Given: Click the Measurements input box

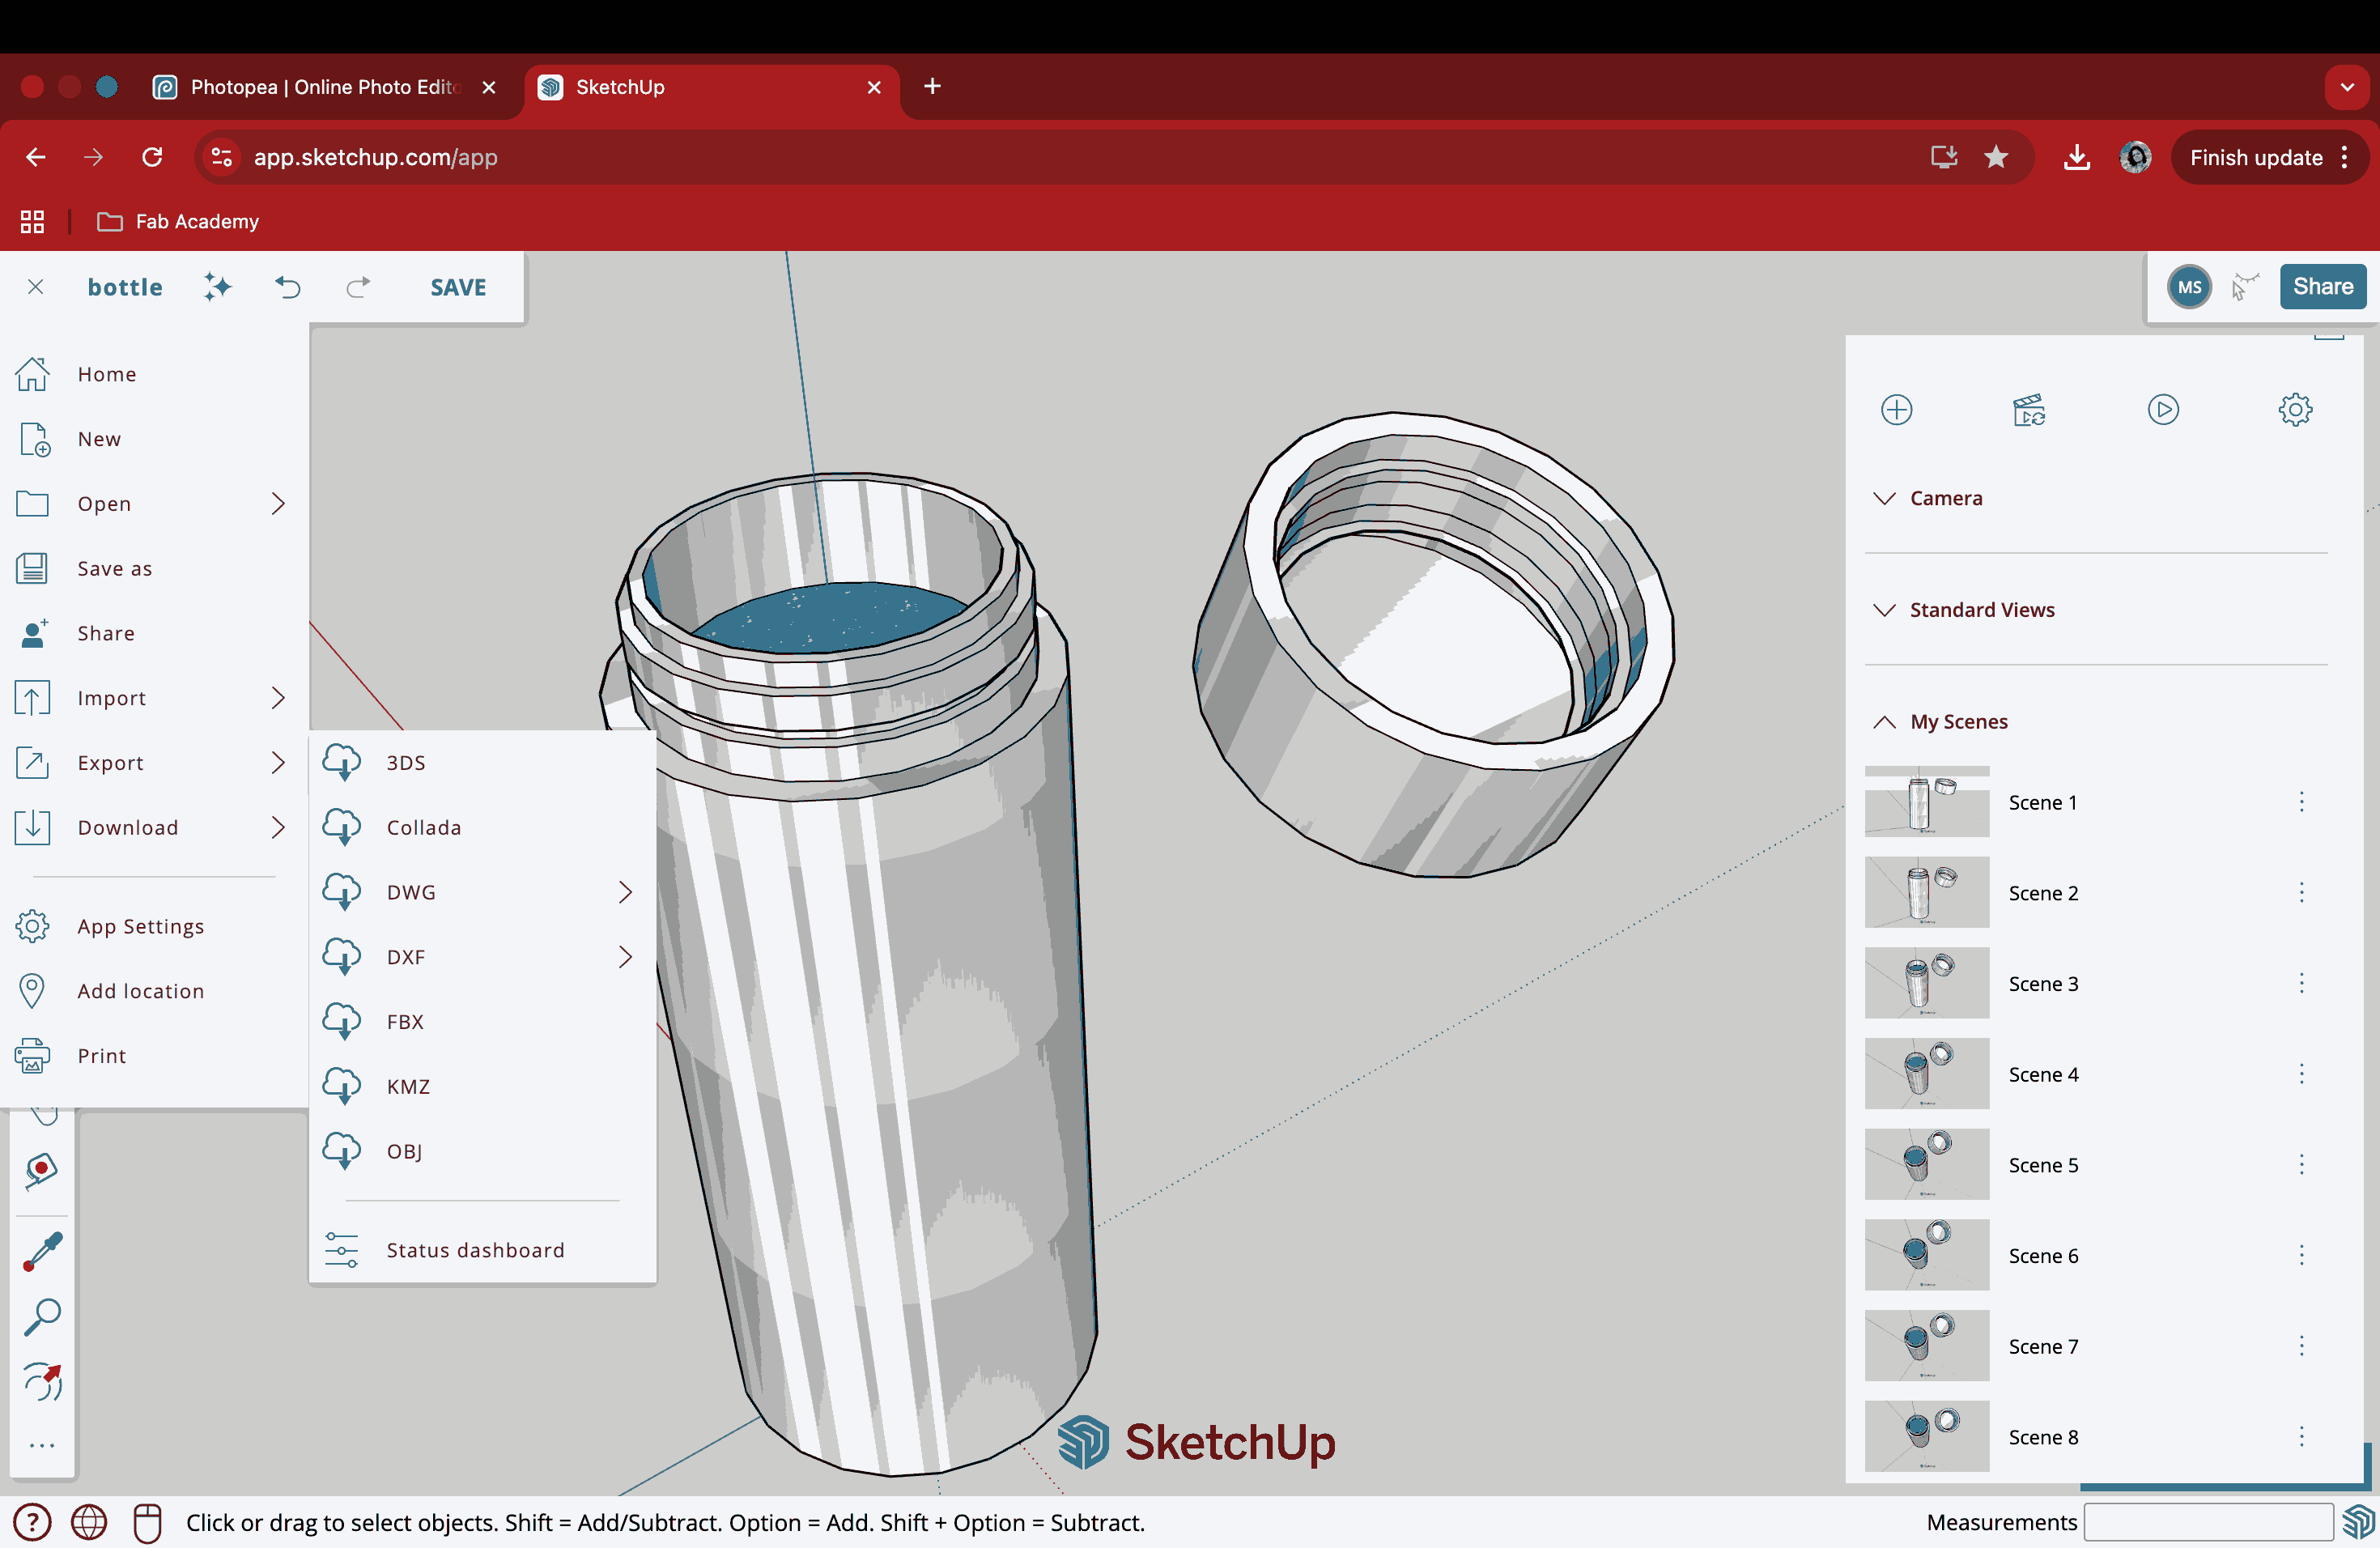Looking at the screenshot, I should pyautogui.click(x=2207, y=1522).
